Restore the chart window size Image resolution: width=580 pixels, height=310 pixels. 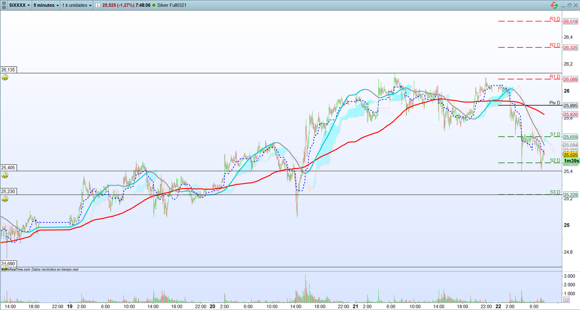tap(569, 5)
